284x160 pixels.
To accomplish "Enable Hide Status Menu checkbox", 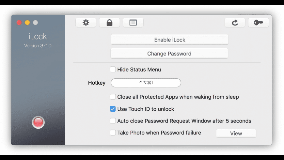I will pos(113,70).
